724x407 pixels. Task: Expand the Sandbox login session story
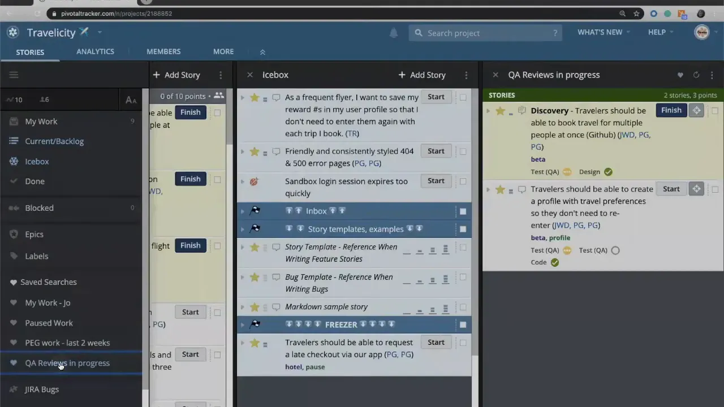(x=242, y=181)
